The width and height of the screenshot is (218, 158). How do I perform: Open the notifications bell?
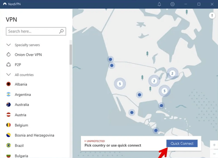[x=159, y=4]
